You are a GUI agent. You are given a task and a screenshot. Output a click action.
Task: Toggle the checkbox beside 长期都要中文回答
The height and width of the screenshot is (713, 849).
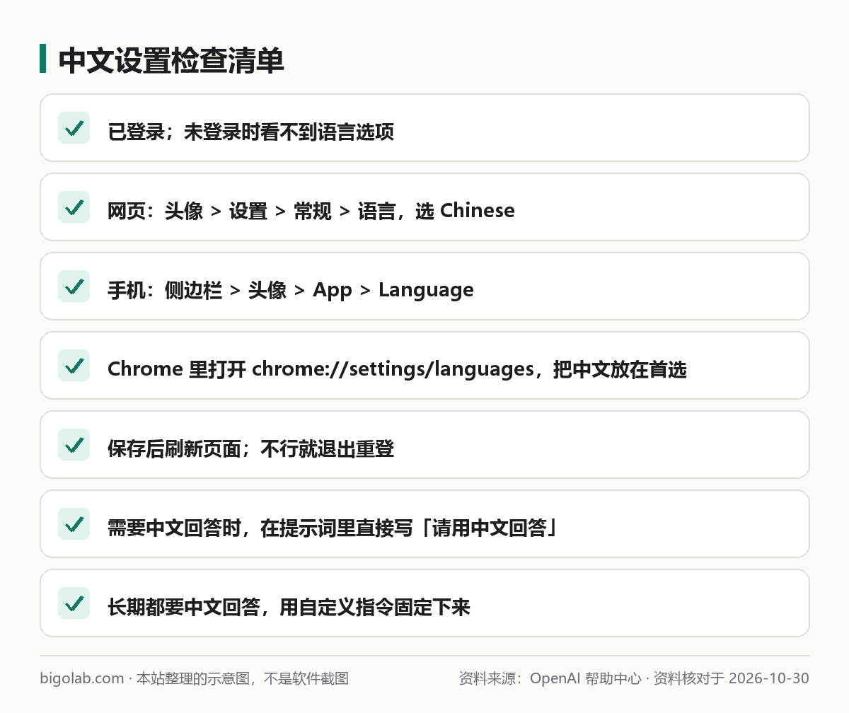[x=74, y=603]
